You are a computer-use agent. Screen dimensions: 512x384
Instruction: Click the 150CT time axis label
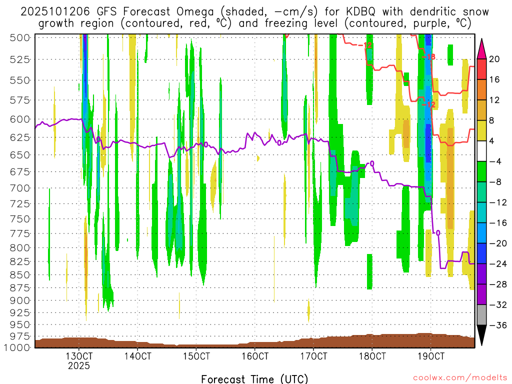196,356
